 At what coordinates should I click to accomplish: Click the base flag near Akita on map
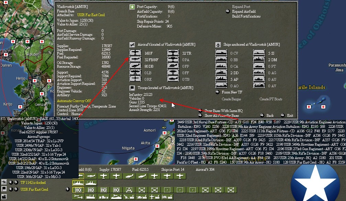point(157,146)
